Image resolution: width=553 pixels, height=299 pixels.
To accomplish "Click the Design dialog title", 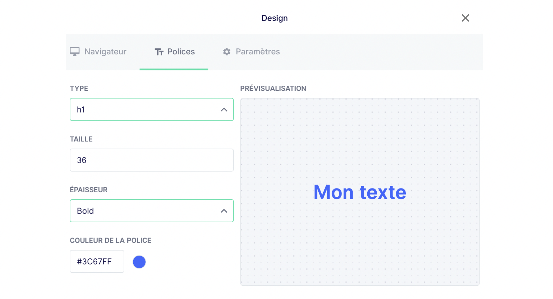I will (x=274, y=18).
